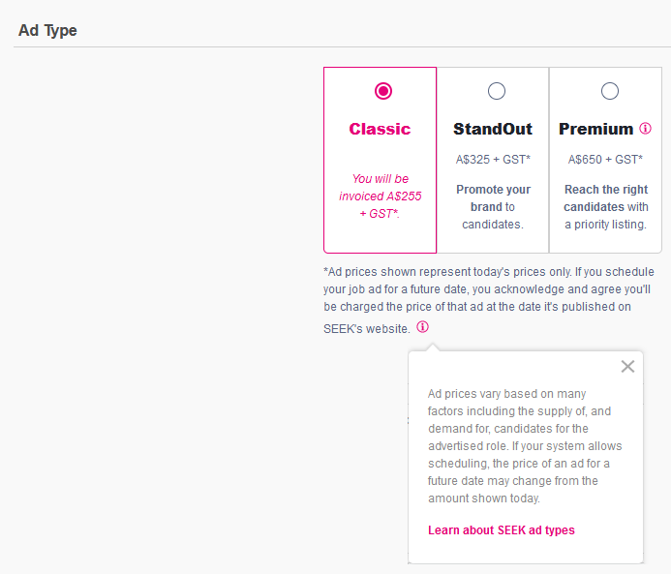The width and height of the screenshot is (671, 574).
Task: Click 'Reach the right candidates' description
Action: click(x=605, y=207)
